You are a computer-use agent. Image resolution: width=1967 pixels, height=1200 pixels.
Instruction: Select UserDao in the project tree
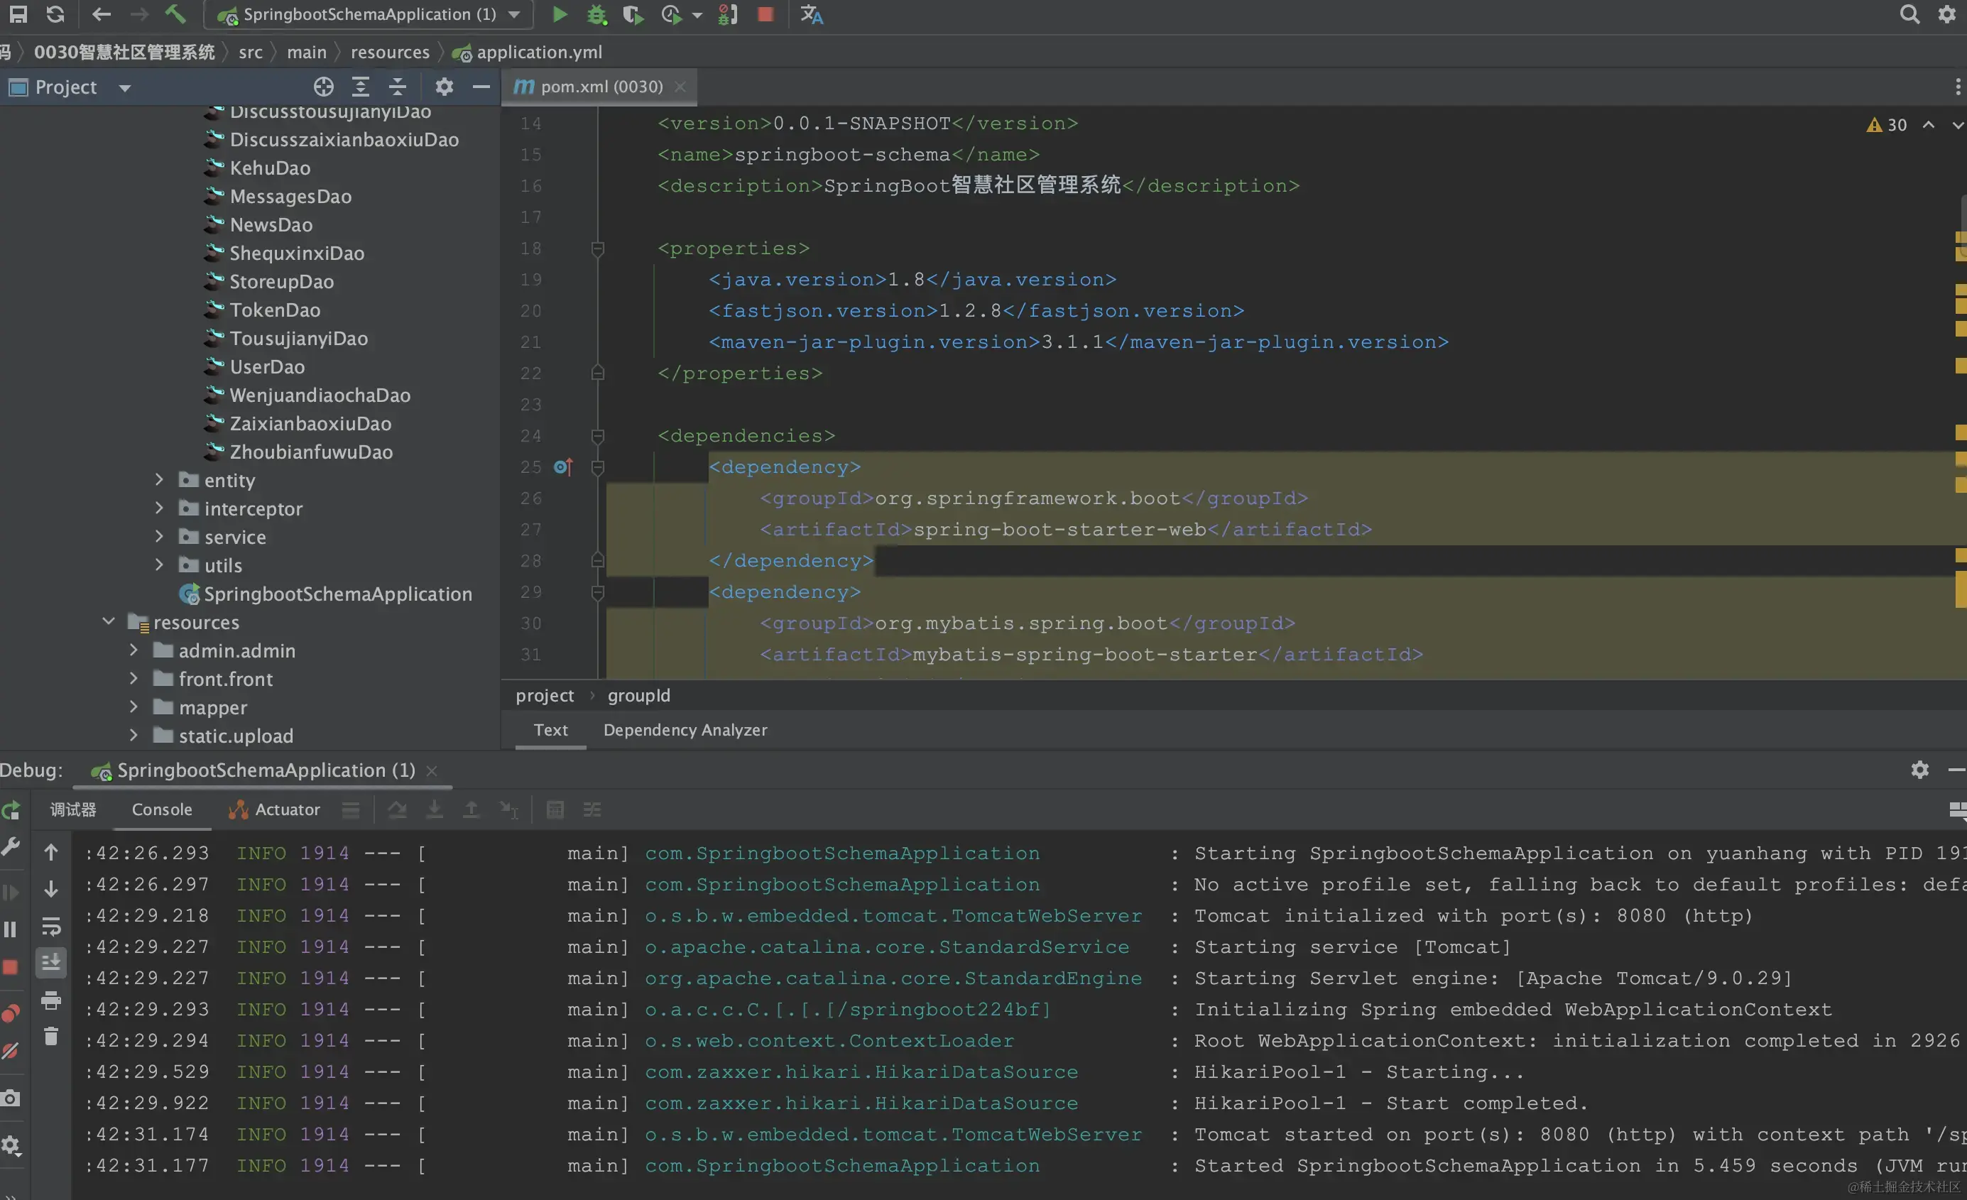266,366
